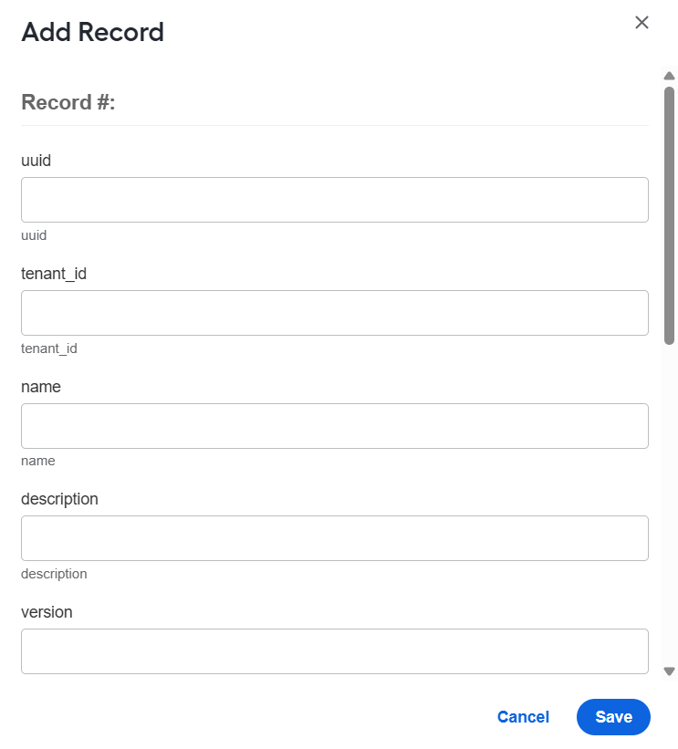Click the scrollbar up arrow
Viewport: 678px width, 749px height.
pyautogui.click(x=669, y=76)
